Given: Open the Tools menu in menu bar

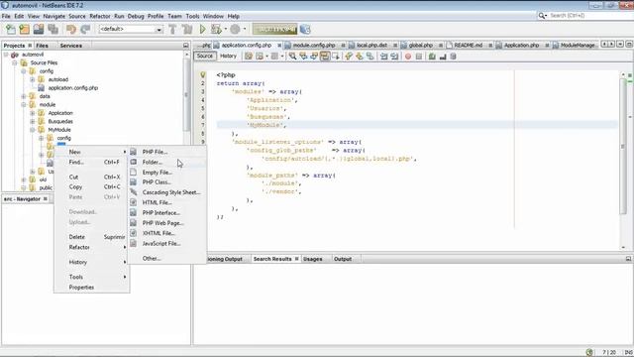Looking at the screenshot, I should [x=192, y=16].
